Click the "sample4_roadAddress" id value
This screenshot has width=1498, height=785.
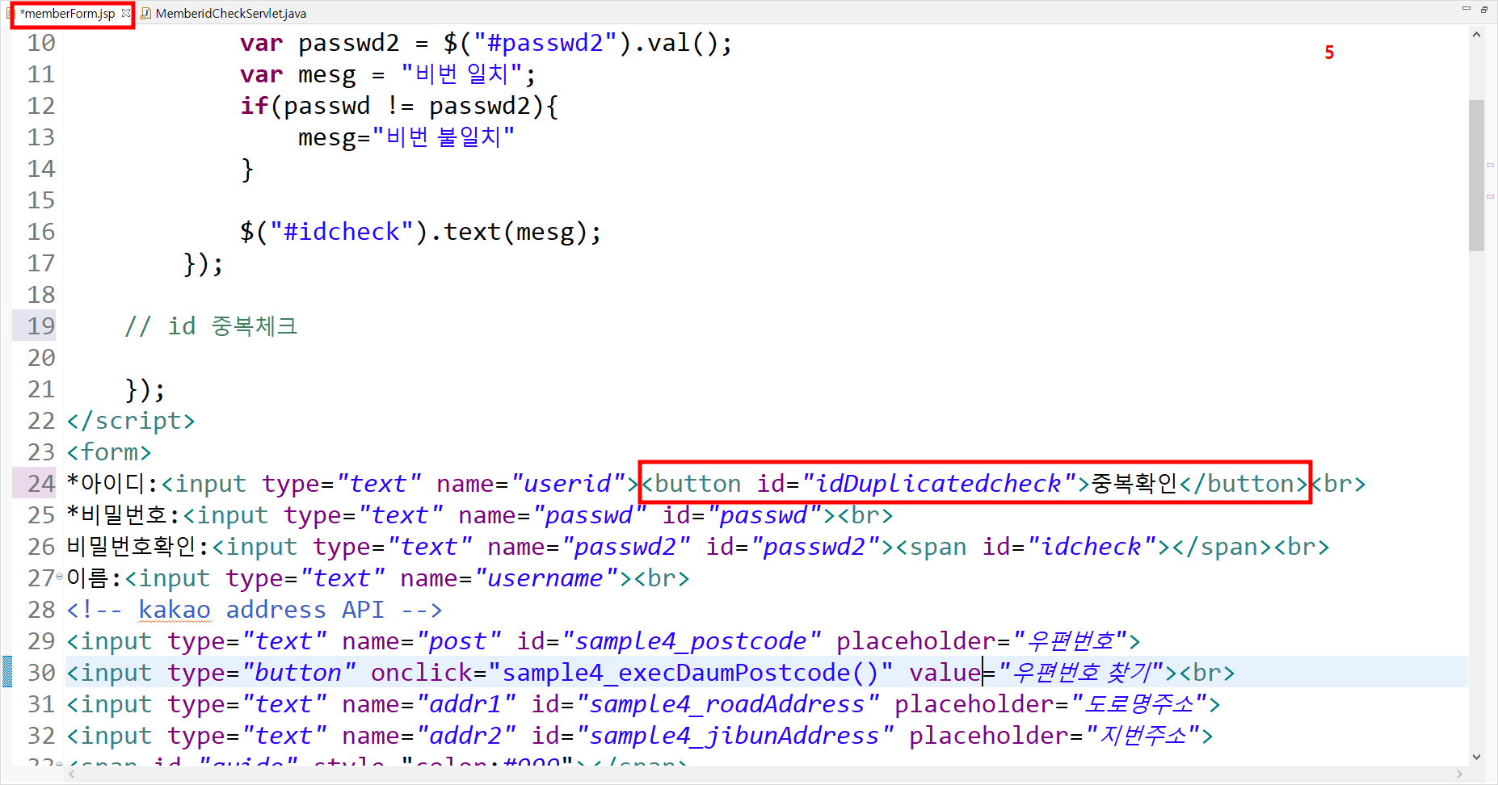tap(727, 704)
